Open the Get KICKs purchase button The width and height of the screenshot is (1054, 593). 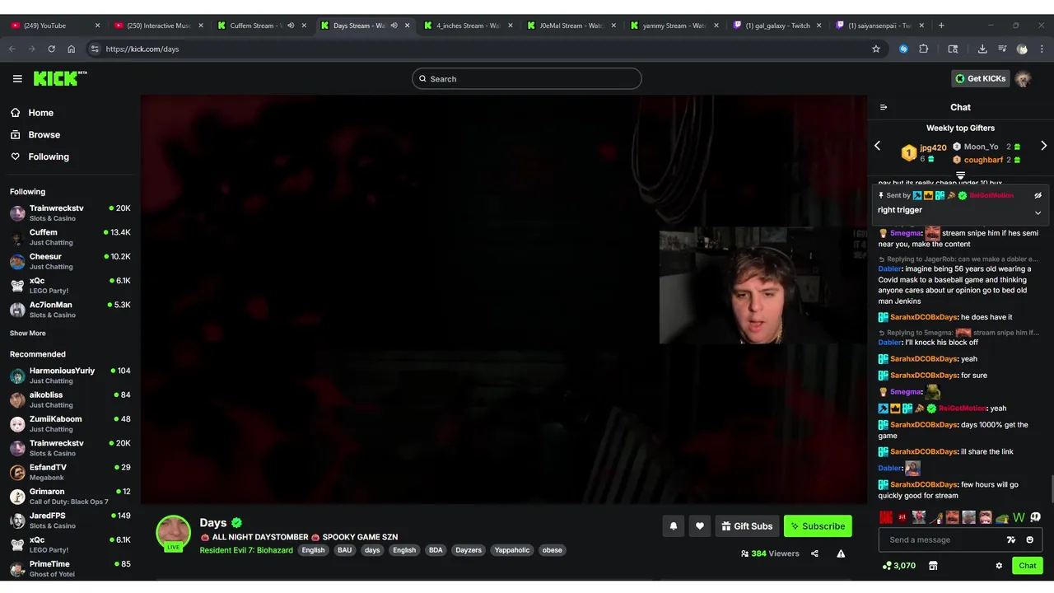pyautogui.click(x=980, y=78)
